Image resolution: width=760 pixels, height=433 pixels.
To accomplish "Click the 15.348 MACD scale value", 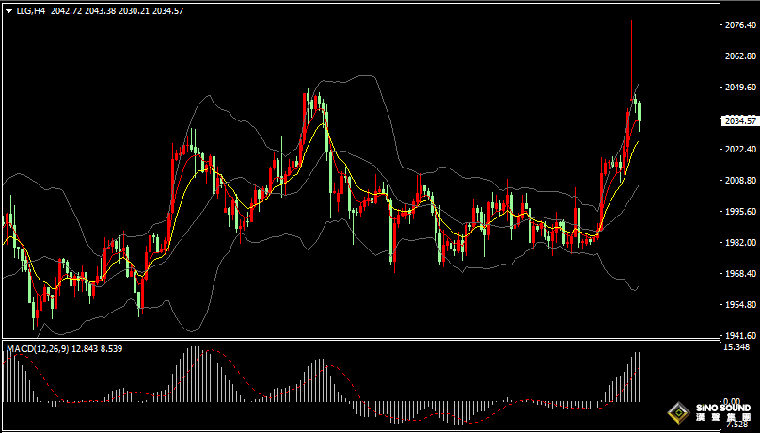I will click(736, 348).
